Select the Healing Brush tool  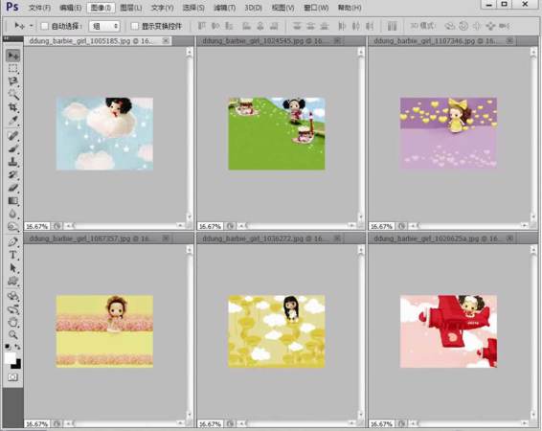click(13, 135)
